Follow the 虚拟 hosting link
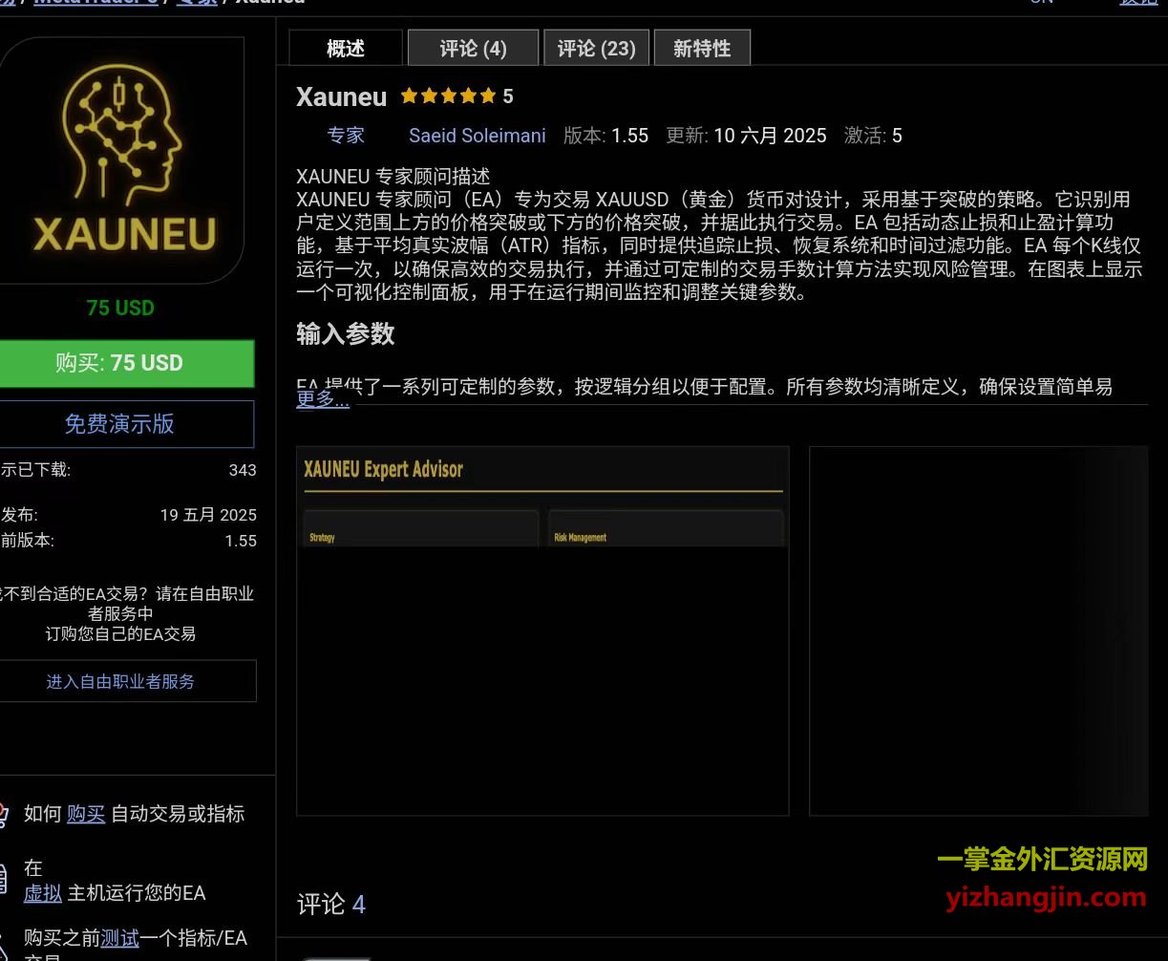This screenshot has height=961, width=1168. (43, 893)
